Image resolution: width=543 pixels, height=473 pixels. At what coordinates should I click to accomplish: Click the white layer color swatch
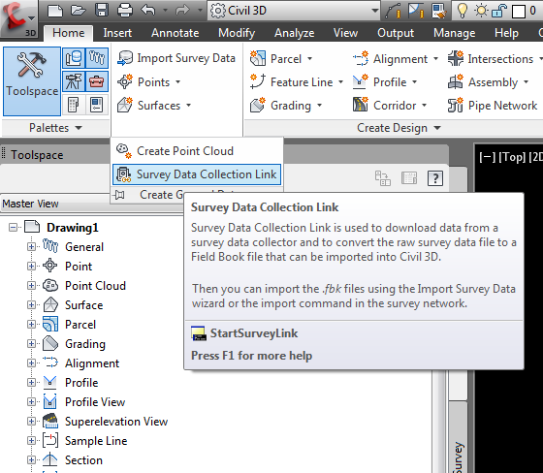[x=519, y=11]
